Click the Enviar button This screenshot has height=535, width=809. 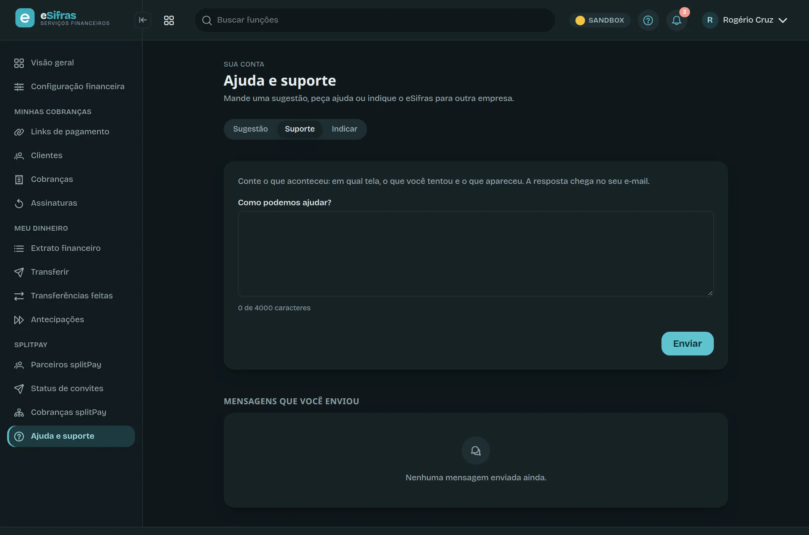tap(687, 344)
